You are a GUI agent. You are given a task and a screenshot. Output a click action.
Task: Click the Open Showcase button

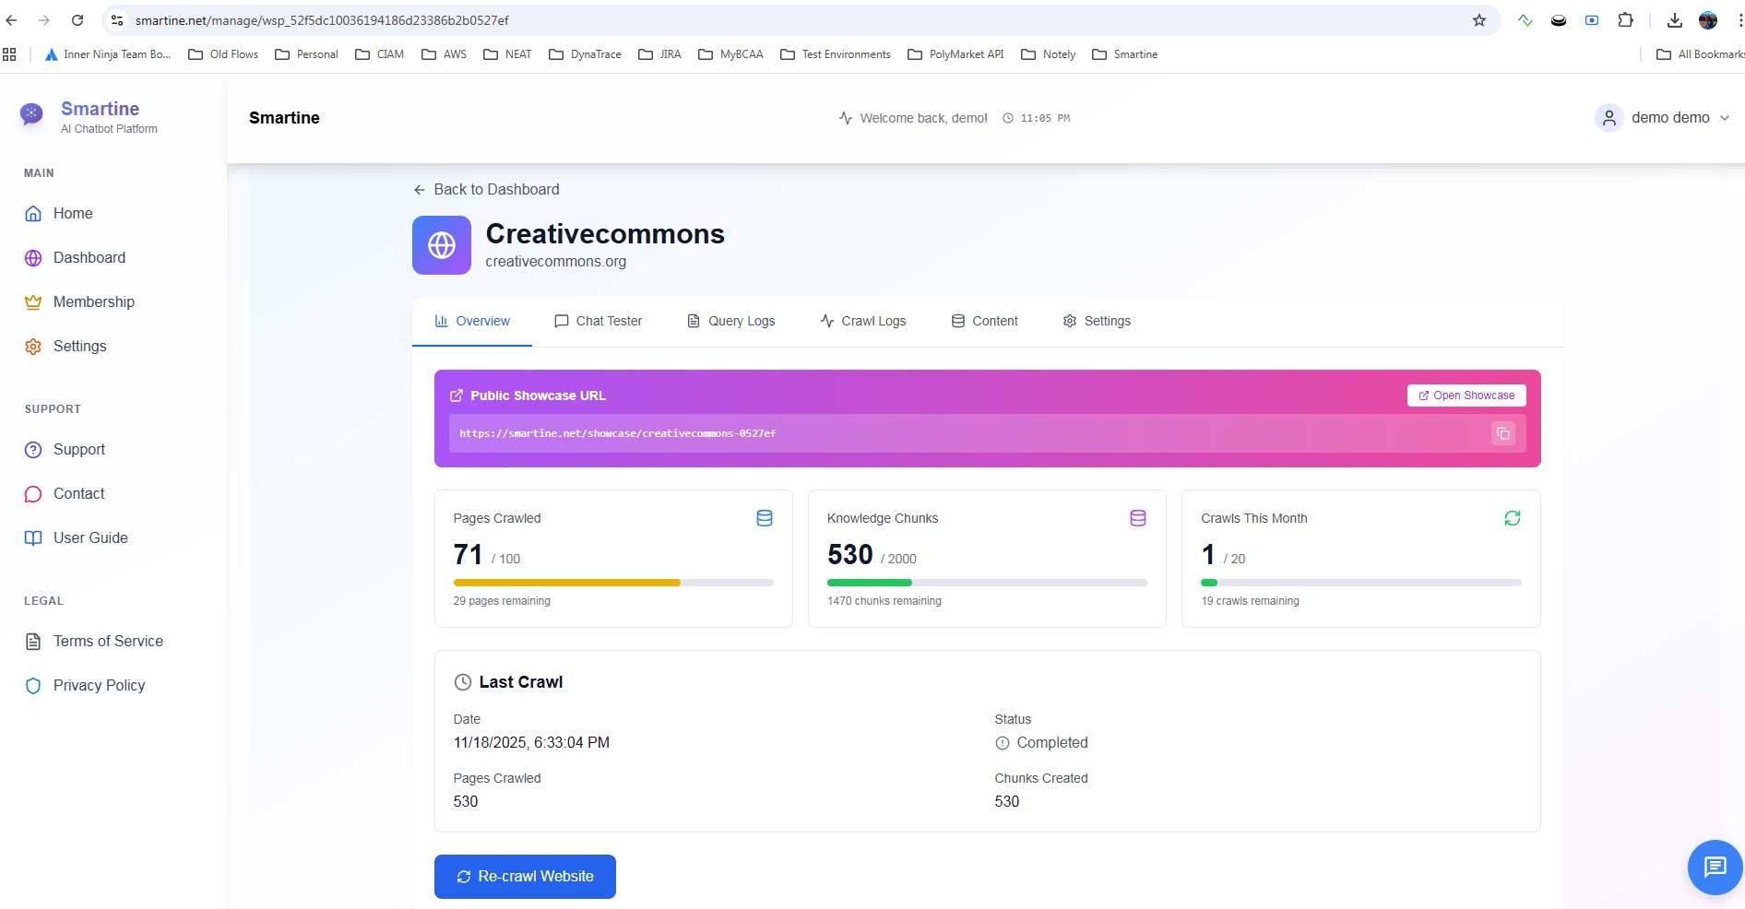point(1466,395)
